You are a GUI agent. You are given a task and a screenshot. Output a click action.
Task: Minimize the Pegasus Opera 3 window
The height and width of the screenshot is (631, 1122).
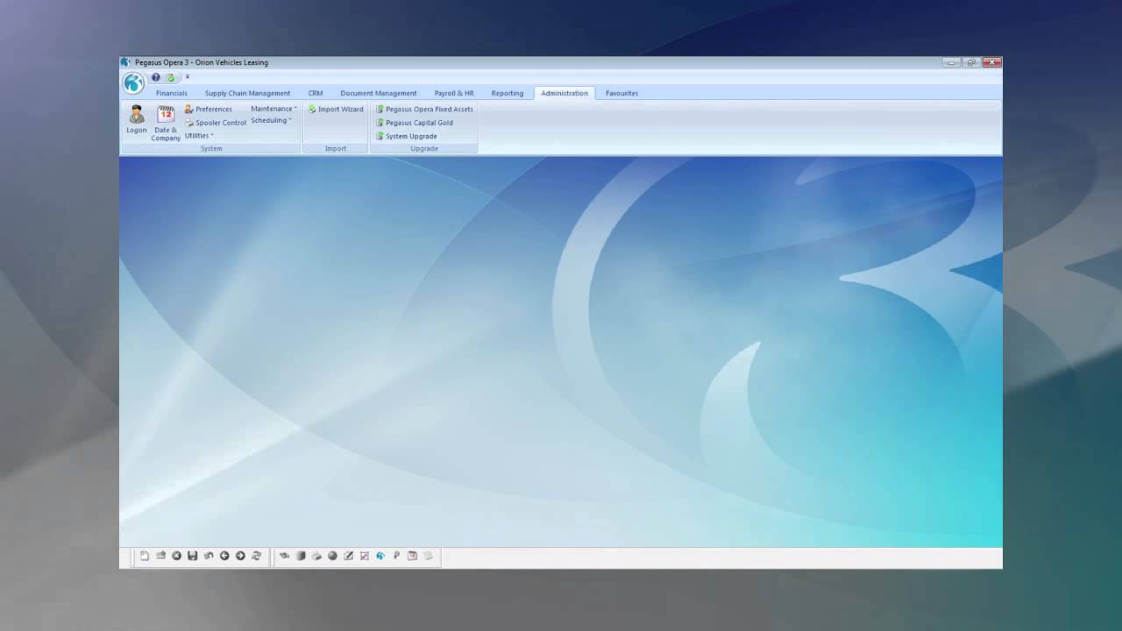click(x=952, y=62)
